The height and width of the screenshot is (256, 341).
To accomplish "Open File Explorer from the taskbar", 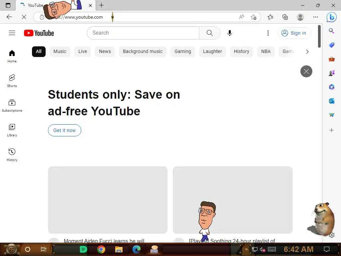I will pos(119,249).
